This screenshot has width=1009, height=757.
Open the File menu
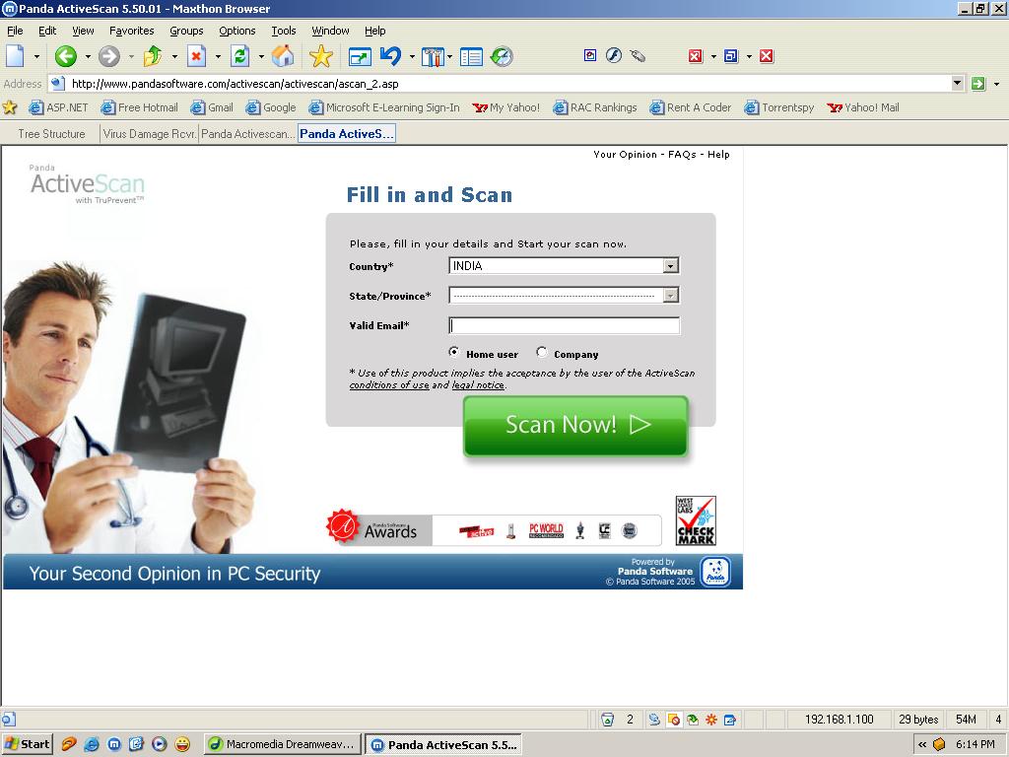click(x=15, y=31)
